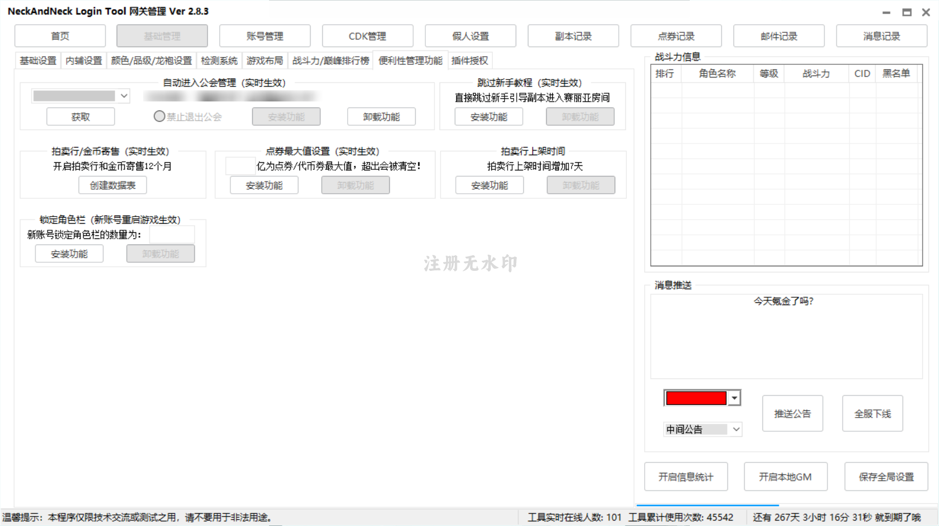
Task: Switch to the 检测系统 tab
Action: (219, 61)
